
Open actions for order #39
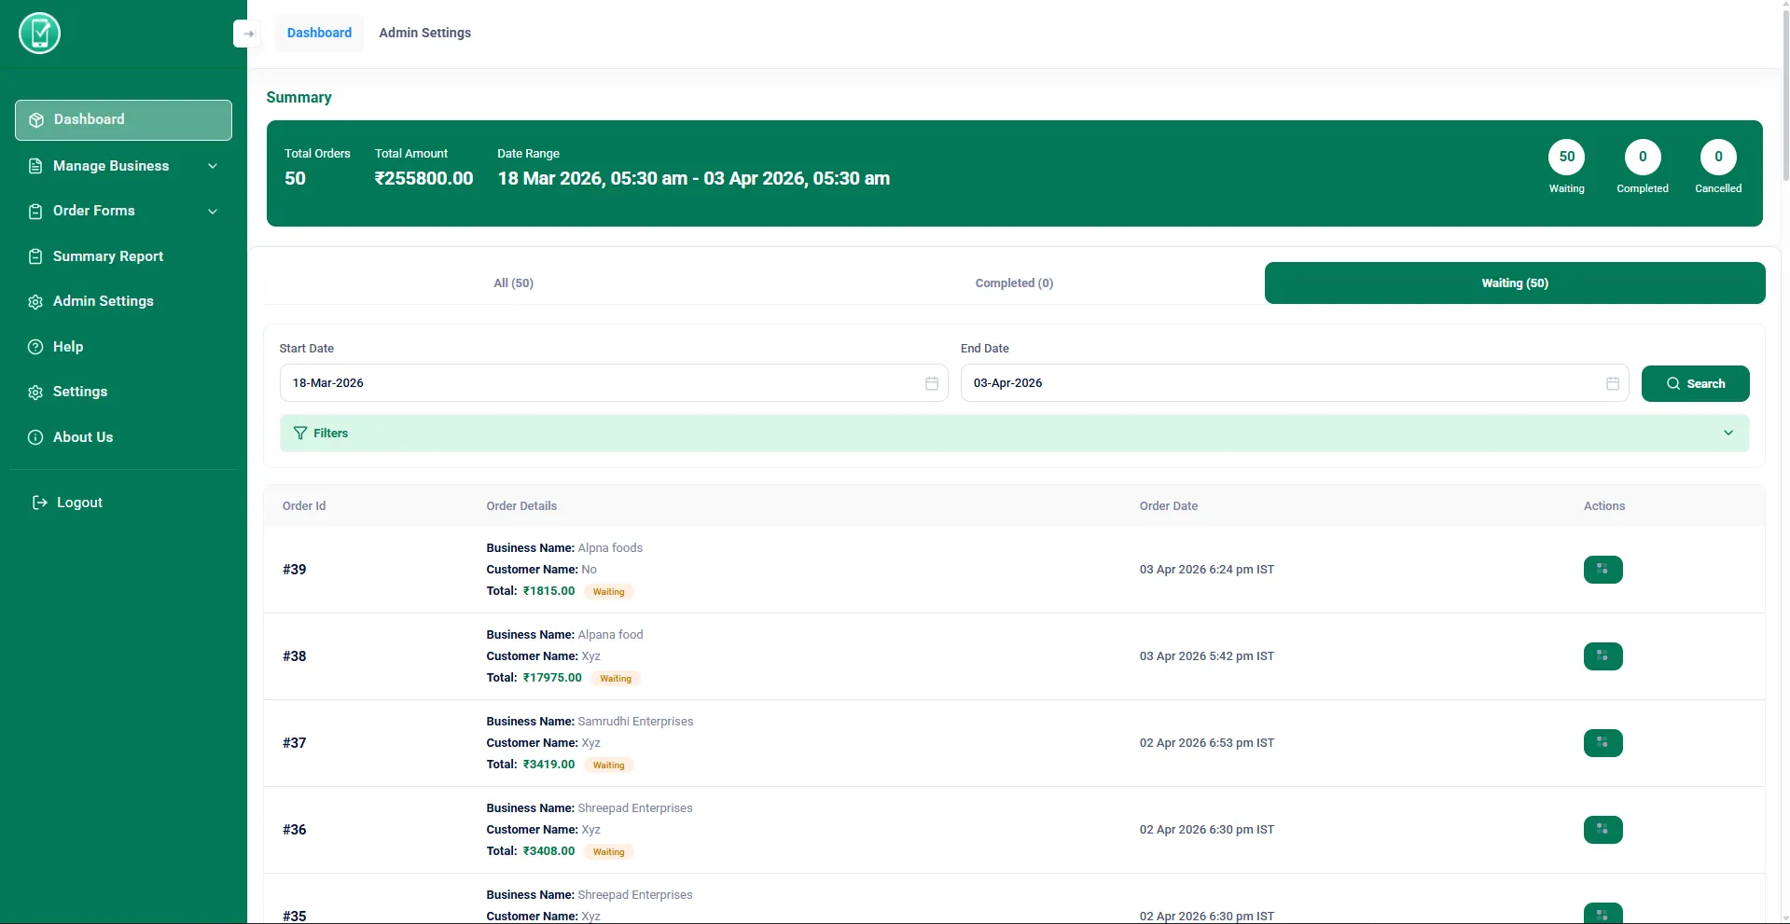point(1603,570)
